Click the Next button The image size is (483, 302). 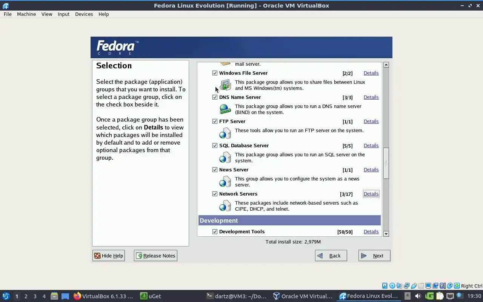pyautogui.click(x=374, y=256)
